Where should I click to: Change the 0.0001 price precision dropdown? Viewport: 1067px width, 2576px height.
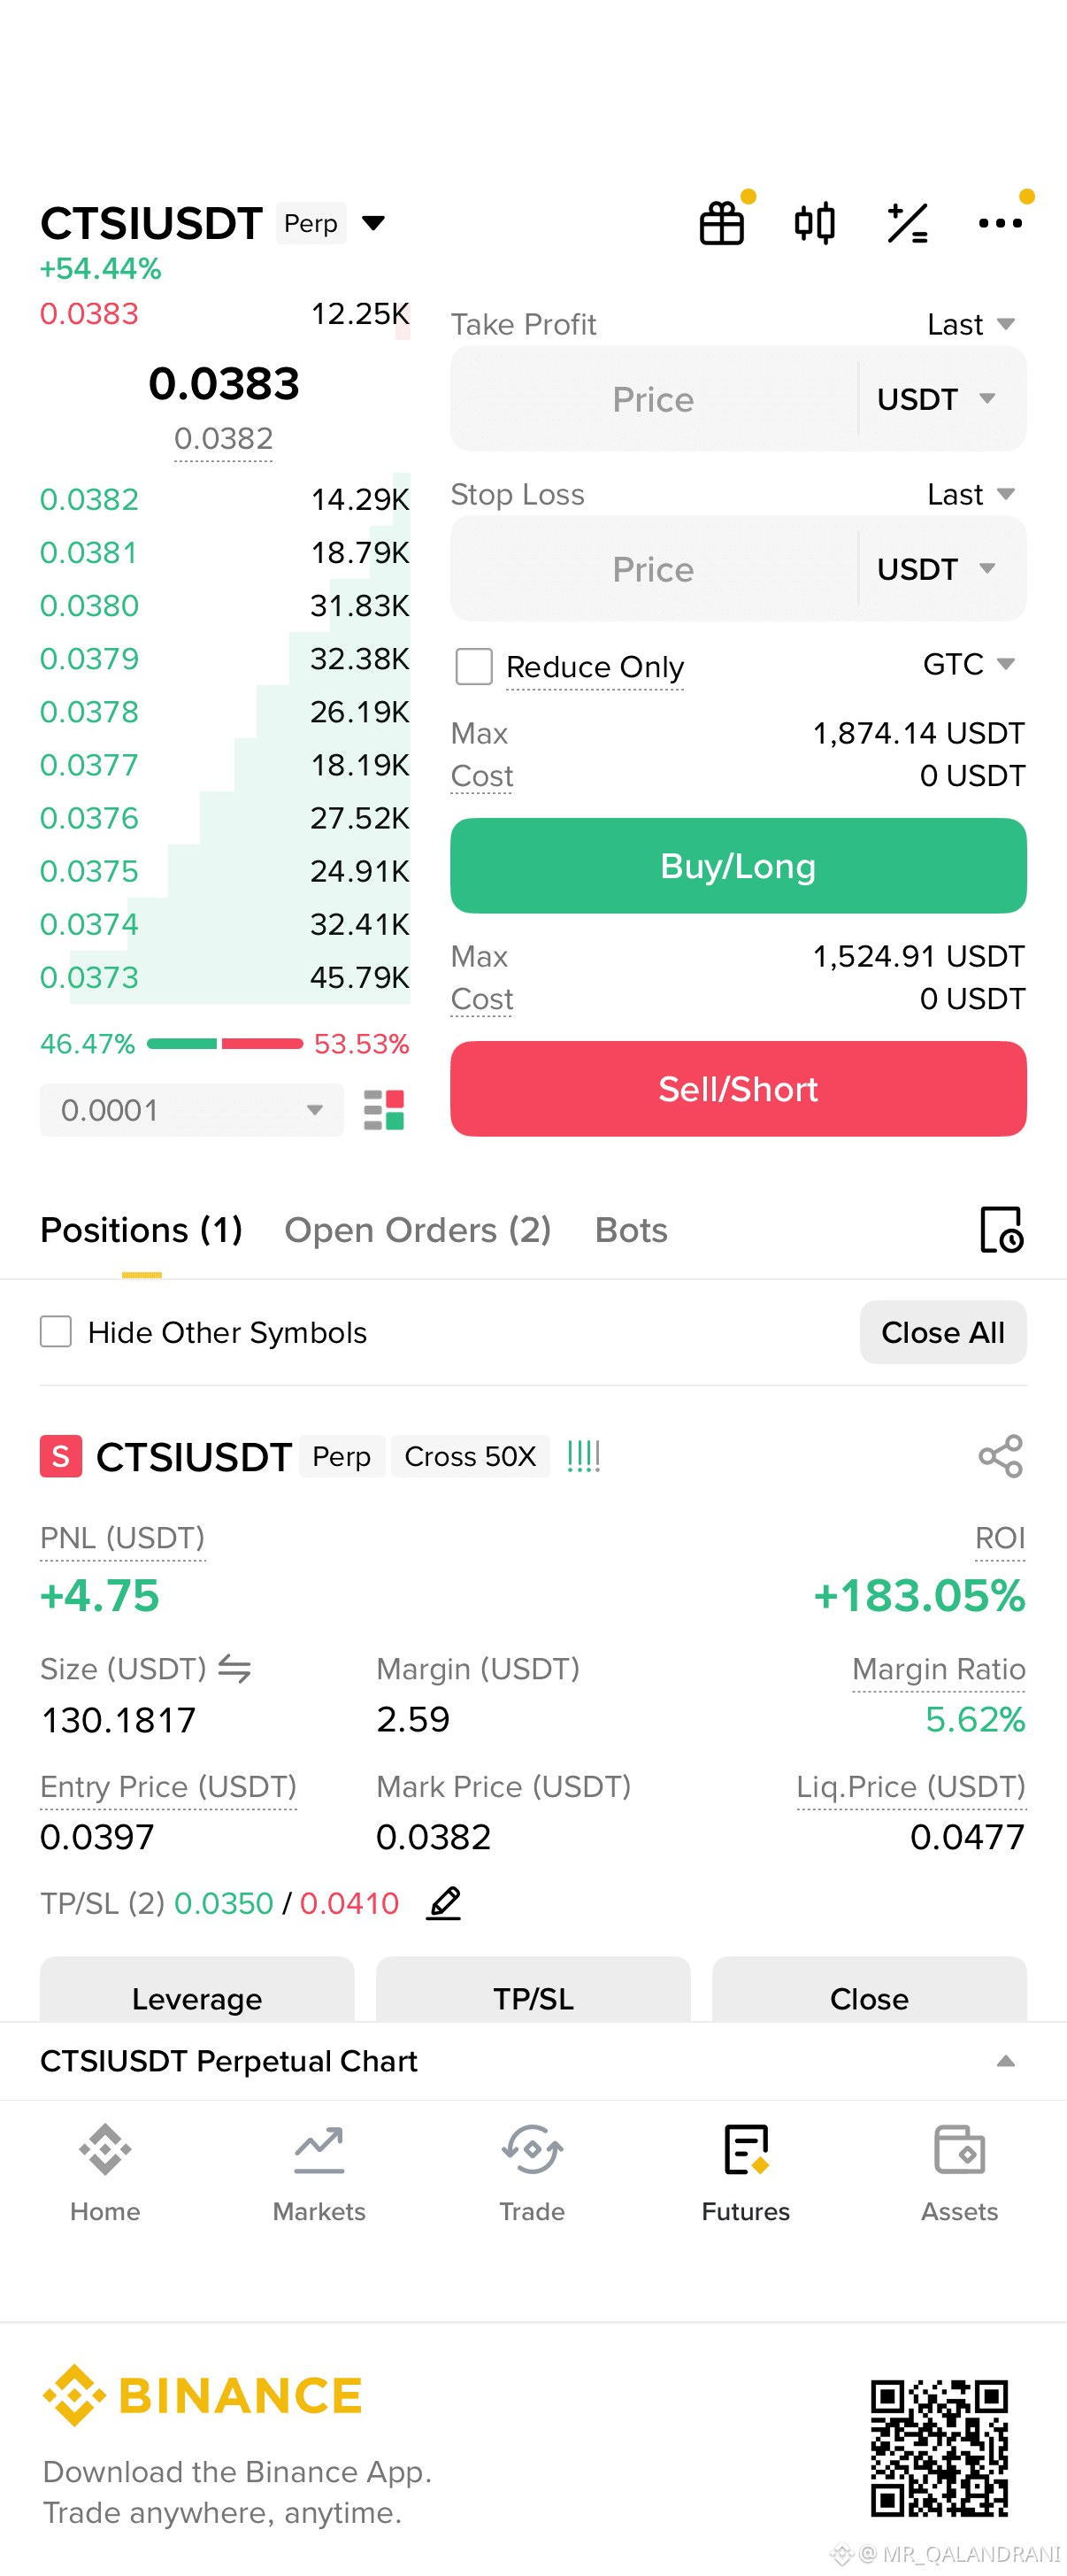click(192, 1110)
